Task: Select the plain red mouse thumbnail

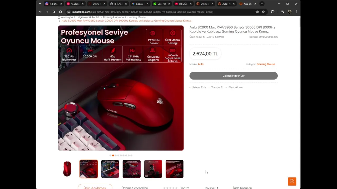Action: point(67,169)
